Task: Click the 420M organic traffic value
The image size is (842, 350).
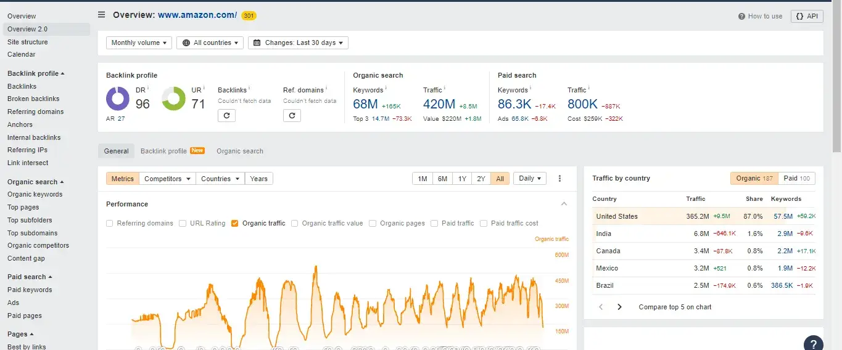Action: [439, 104]
